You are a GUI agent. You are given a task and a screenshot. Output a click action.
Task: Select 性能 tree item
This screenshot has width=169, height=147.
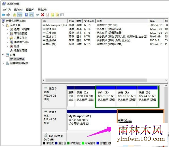click(x=17, y=46)
